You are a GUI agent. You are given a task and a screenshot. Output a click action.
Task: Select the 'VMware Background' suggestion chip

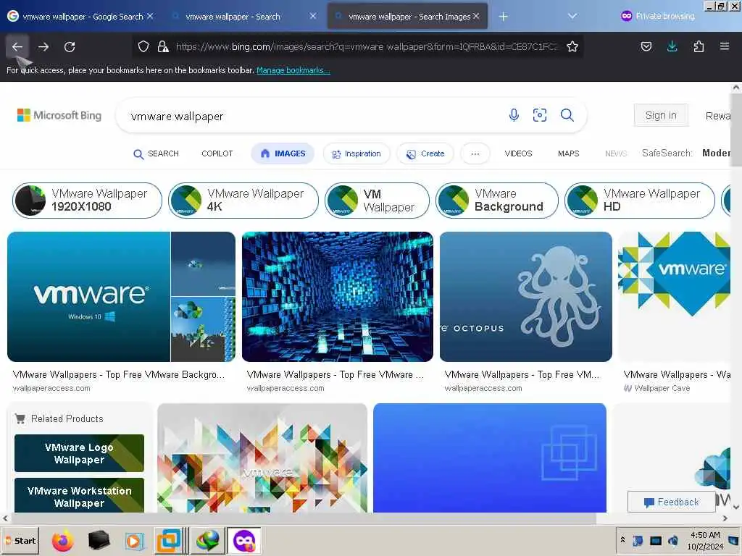[x=497, y=201]
